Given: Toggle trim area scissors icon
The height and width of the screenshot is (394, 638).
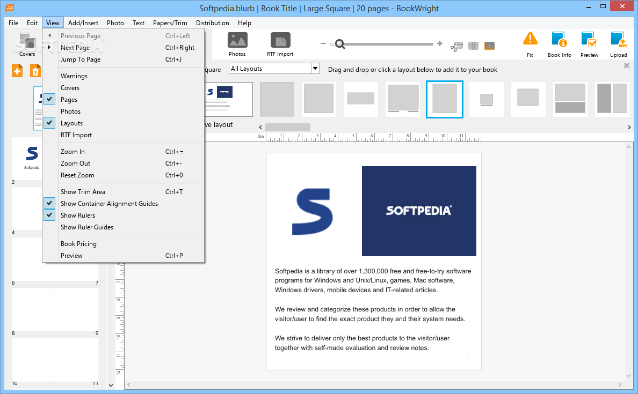Looking at the screenshot, I should pos(456,46).
